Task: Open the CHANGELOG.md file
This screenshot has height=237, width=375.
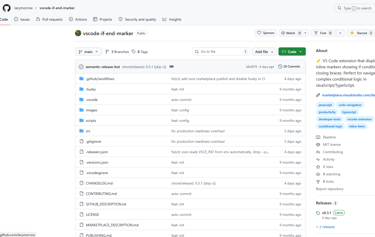Action: point(99,183)
